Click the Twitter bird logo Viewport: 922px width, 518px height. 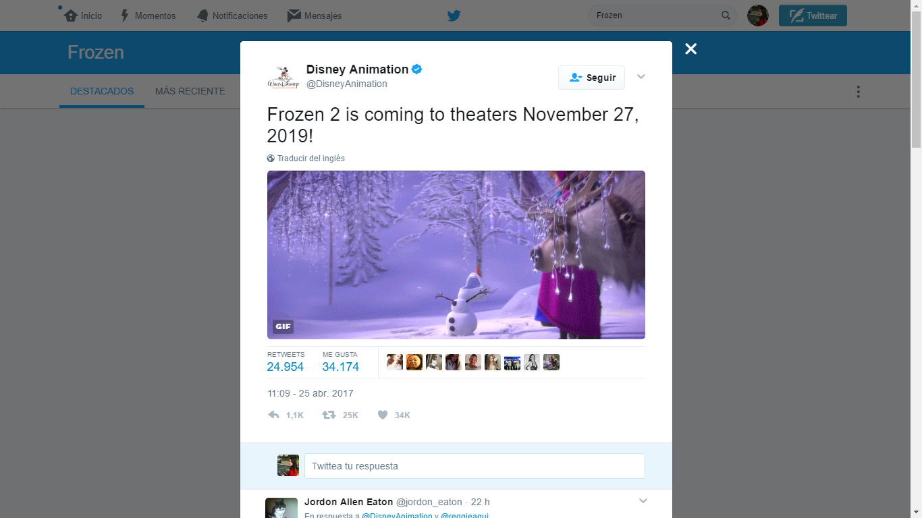pyautogui.click(x=454, y=16)
